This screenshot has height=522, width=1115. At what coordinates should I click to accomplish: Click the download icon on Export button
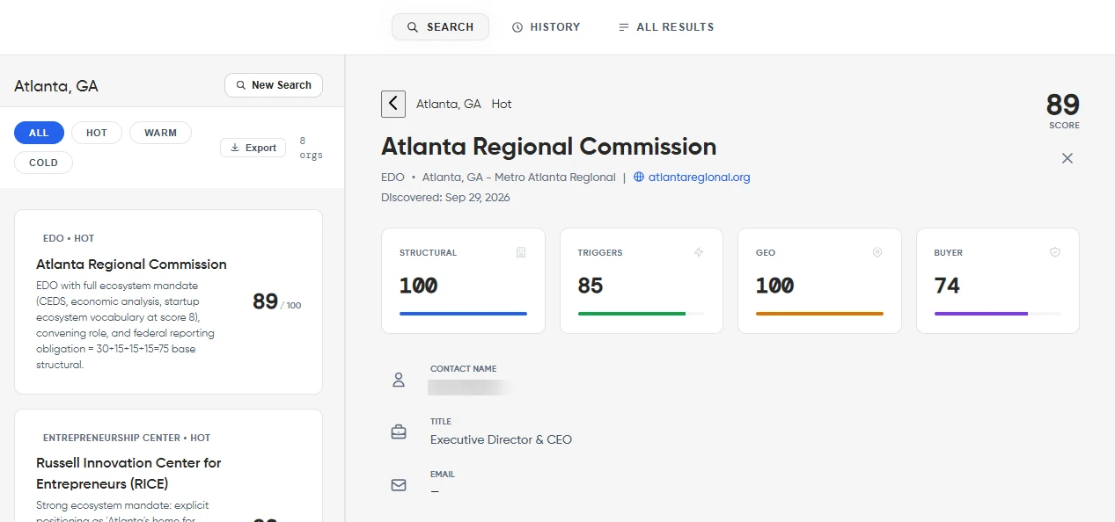(235, 148)
